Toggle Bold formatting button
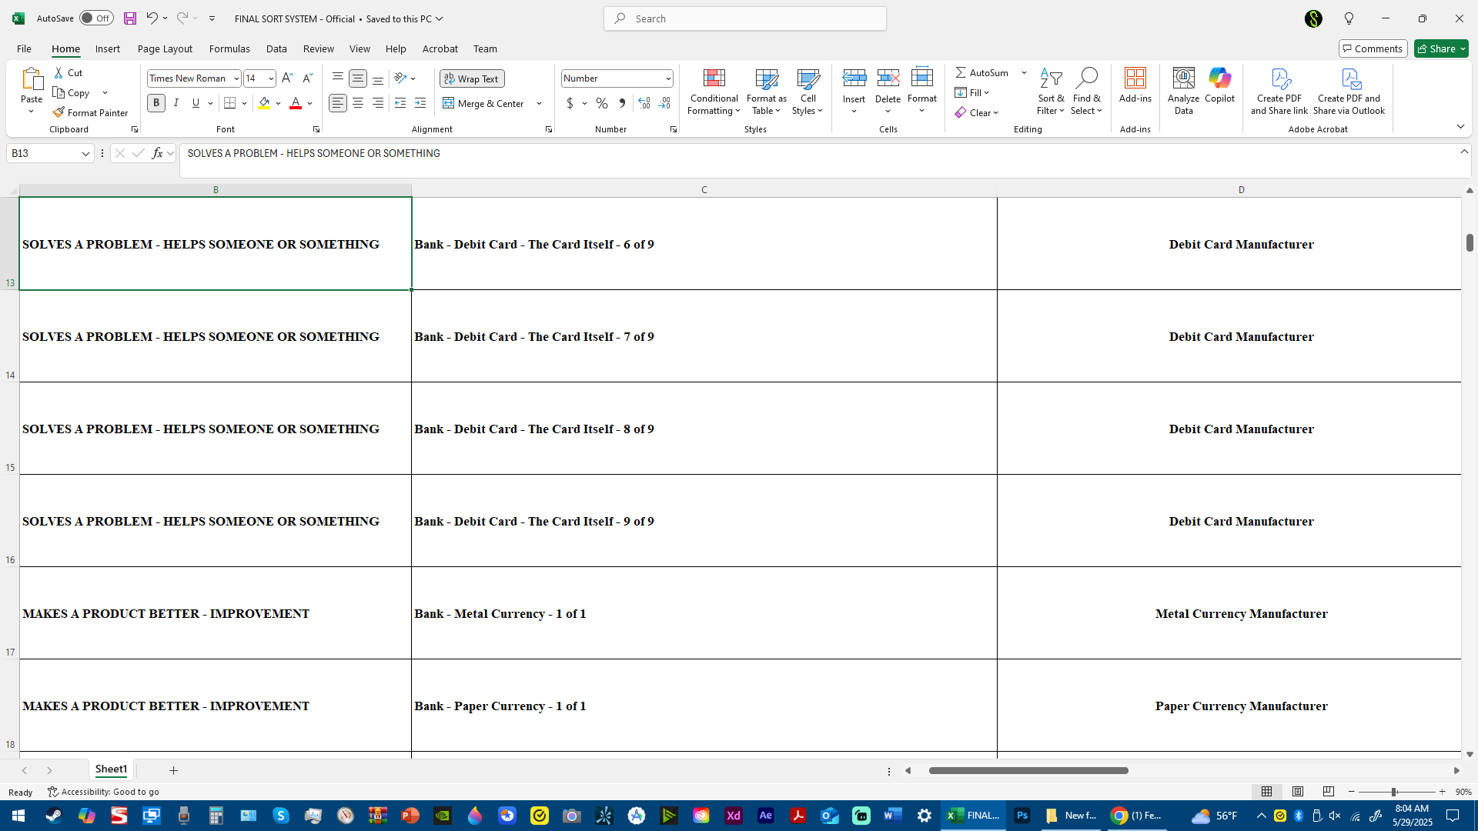 pos(156,103)
